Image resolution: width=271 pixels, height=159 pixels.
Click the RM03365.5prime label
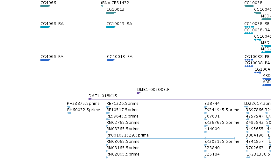(123, 129)
